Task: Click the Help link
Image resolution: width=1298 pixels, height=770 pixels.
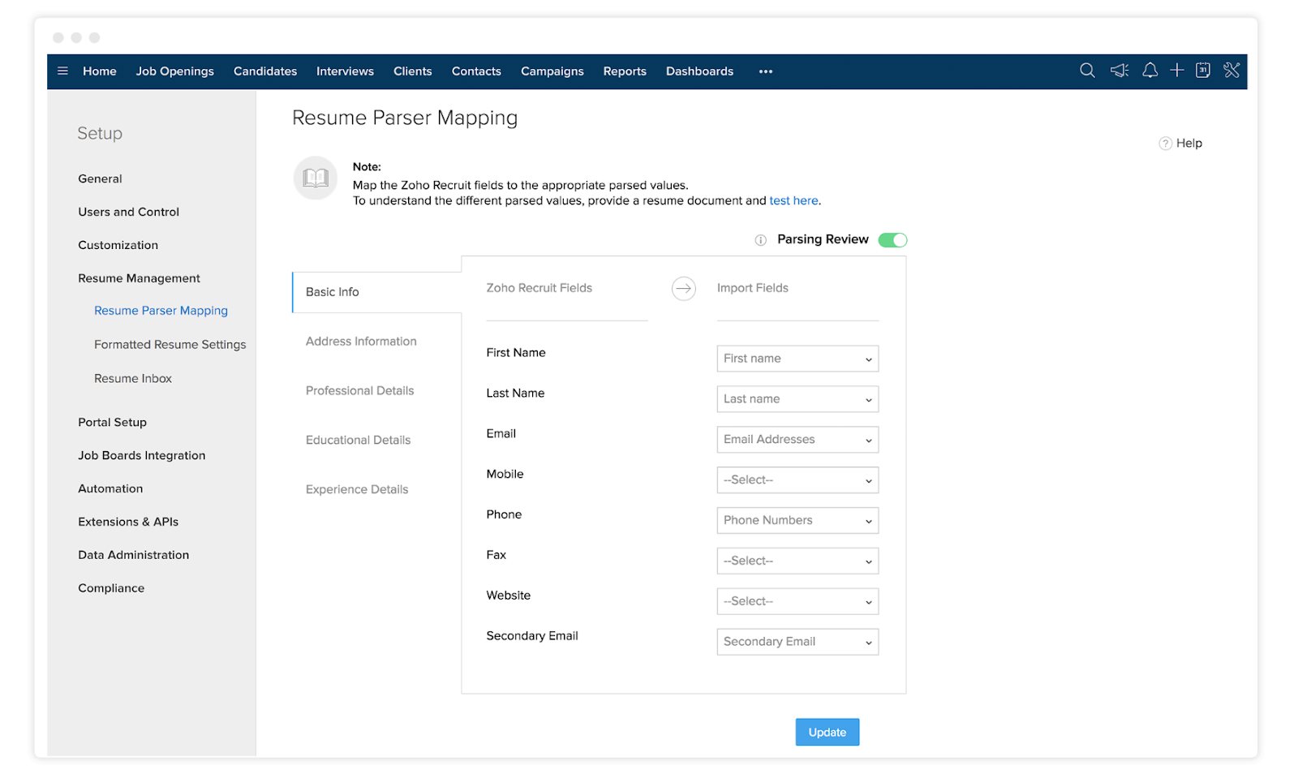Action: pyautogui.click(x=1189, y=144)
